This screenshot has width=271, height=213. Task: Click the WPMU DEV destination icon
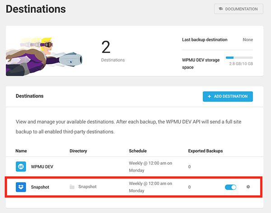click(x=21, y=167)
